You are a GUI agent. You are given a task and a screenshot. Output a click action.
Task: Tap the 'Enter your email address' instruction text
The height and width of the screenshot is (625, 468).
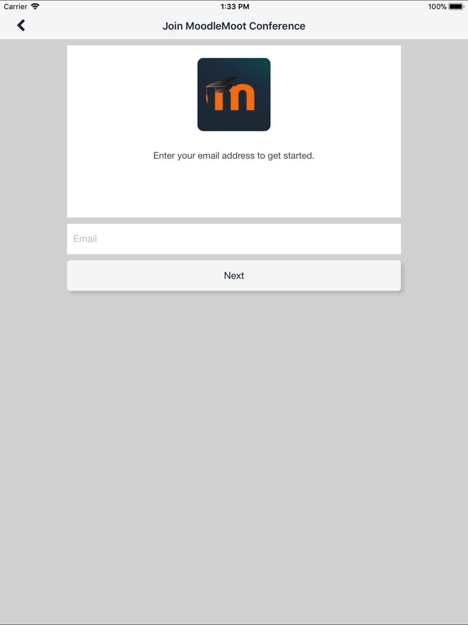point(234,156)
